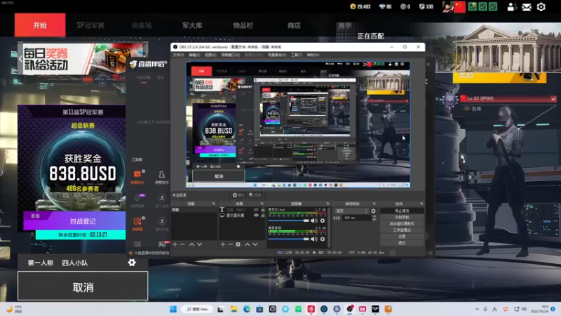The image size is (561, 316).
Task: Toggle visibility eye of 文本 source
Action: (x=256, y=209)
